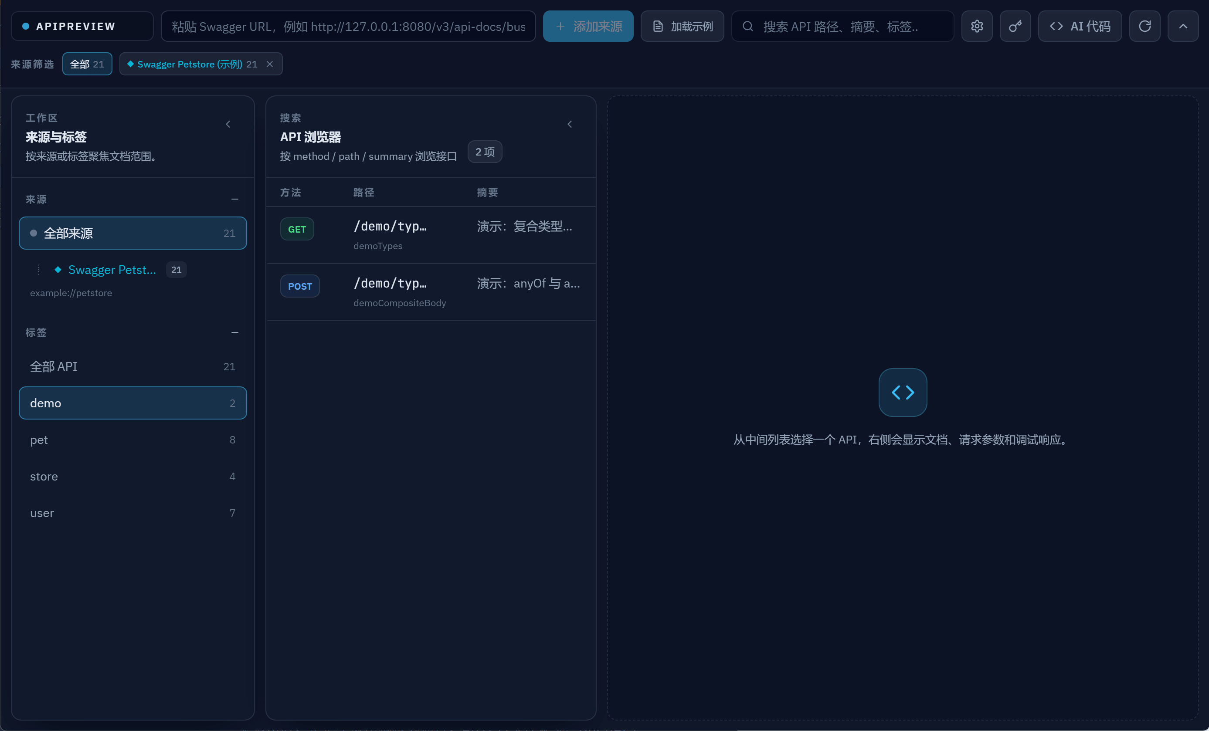Viewport: 1209px width, 731px height.
Task: Select the pet tag
Action: point(132,440)
